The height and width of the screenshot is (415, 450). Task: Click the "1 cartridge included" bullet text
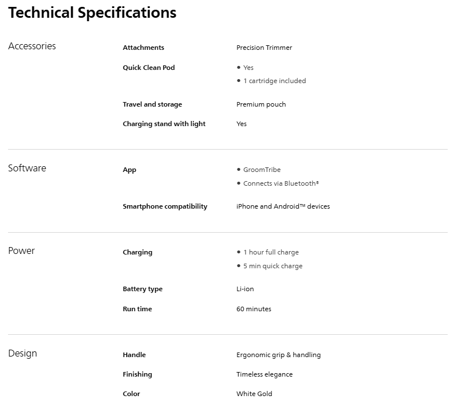coord(274,81)
